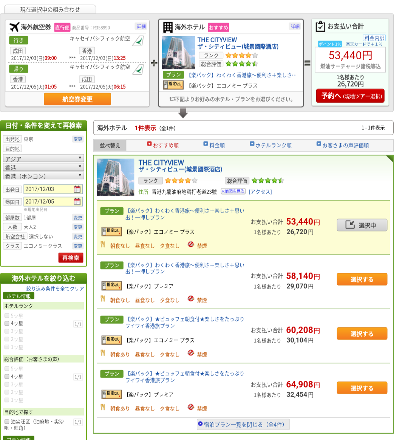Viewport: 408px width, 440px height.
Task: Check the ホテルランク 4ッ星 checkbox
Action: point(7,323)
